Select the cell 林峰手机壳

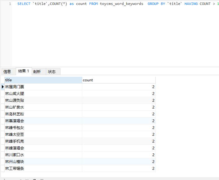coord(43,141)
